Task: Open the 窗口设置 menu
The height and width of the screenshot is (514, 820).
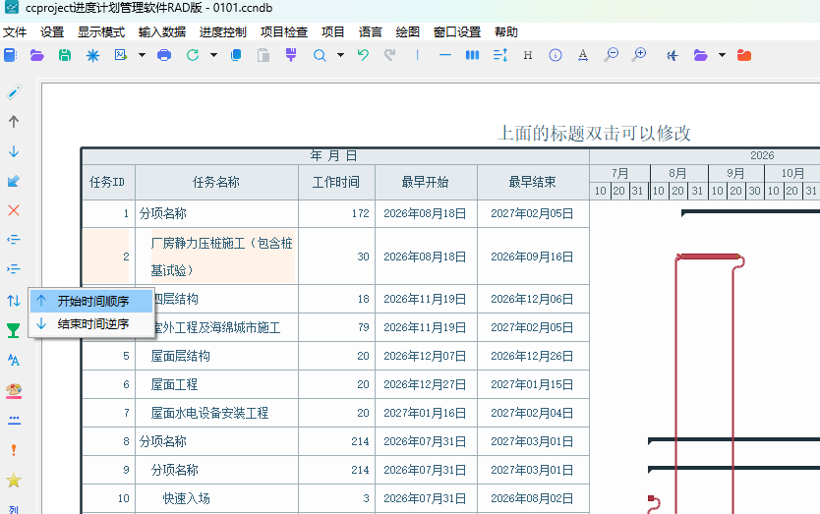Action: point(457,31)
